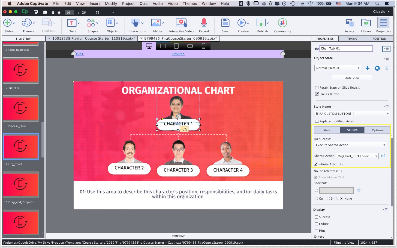Toggle visibility eye icon for Char_Tab_01
Image resolution: width=397 pixels, height=248 pixels.
pyautogui.click(x=317, y=49)
